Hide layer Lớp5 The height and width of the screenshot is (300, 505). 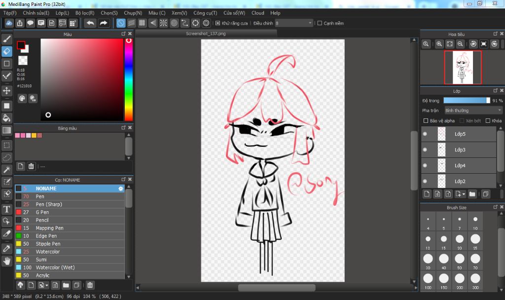[x=425, y=134]
